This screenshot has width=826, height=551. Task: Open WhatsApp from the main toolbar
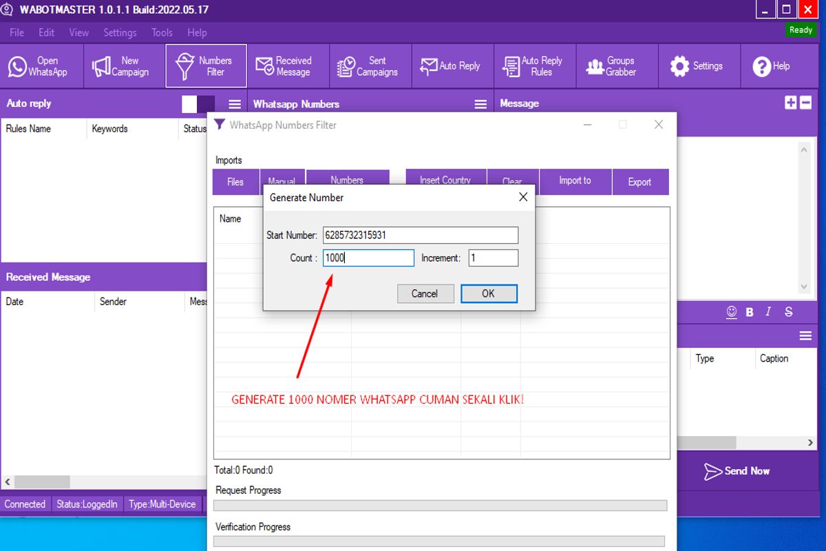click(x=42, y=66)
